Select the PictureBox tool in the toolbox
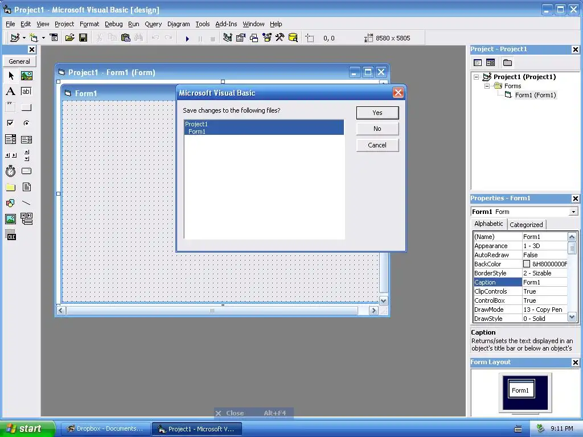The width and height of the screenshot is (583, 437). click(26, 76)
